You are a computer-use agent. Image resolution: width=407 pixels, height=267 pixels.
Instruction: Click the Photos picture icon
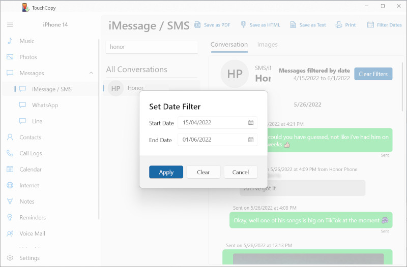click(x=10, y=57)
